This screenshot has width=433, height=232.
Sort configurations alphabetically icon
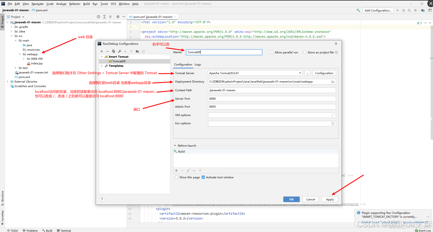pyautogui.click(x=143, y=51)
